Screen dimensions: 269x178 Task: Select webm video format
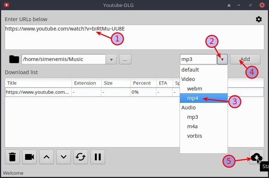pos(204,89)
